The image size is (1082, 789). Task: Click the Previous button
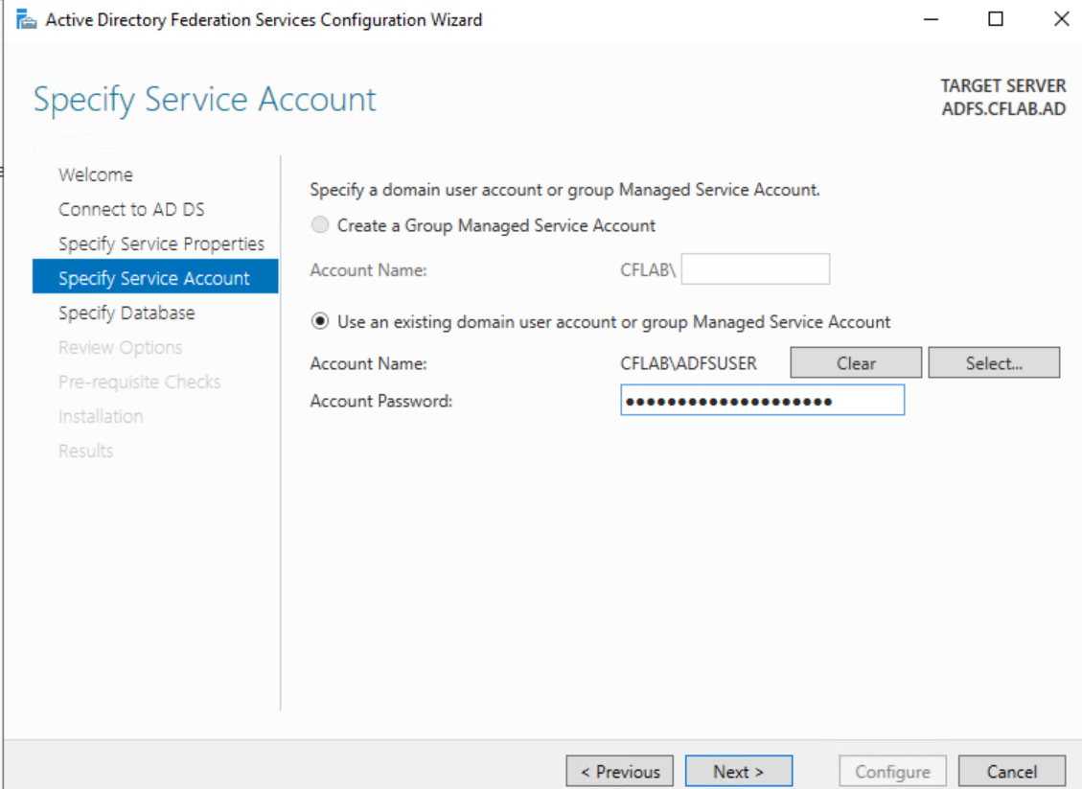click(x=620, y=772)
